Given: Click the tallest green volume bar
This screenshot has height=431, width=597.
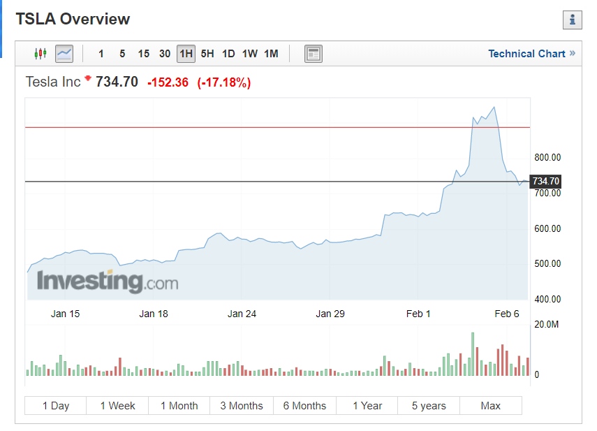Looking at the screenshot, I should coord(473,354).
